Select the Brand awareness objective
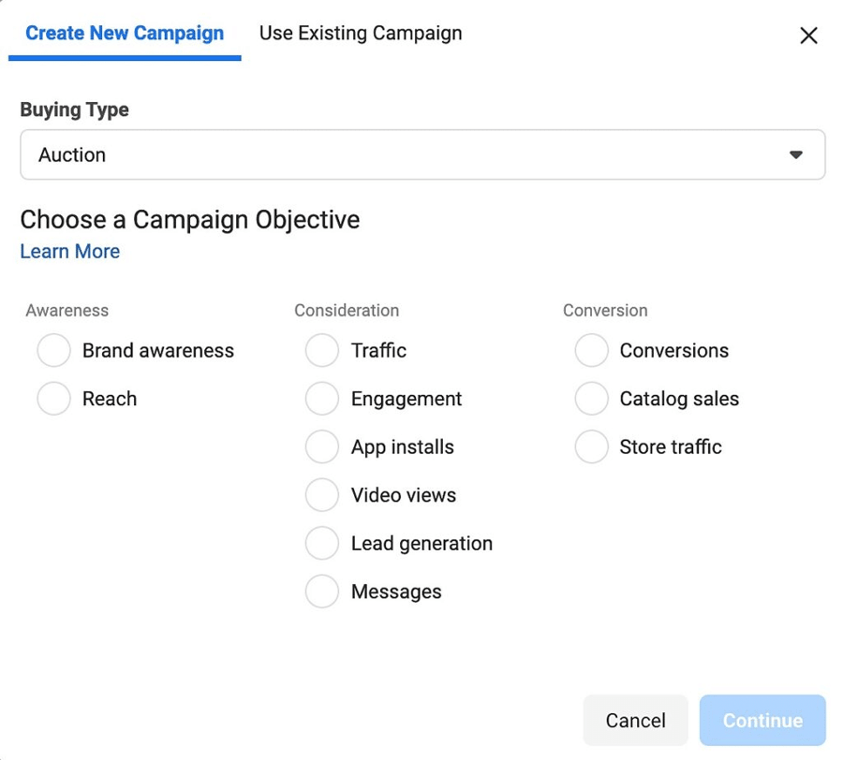 (x=53, y=350)
